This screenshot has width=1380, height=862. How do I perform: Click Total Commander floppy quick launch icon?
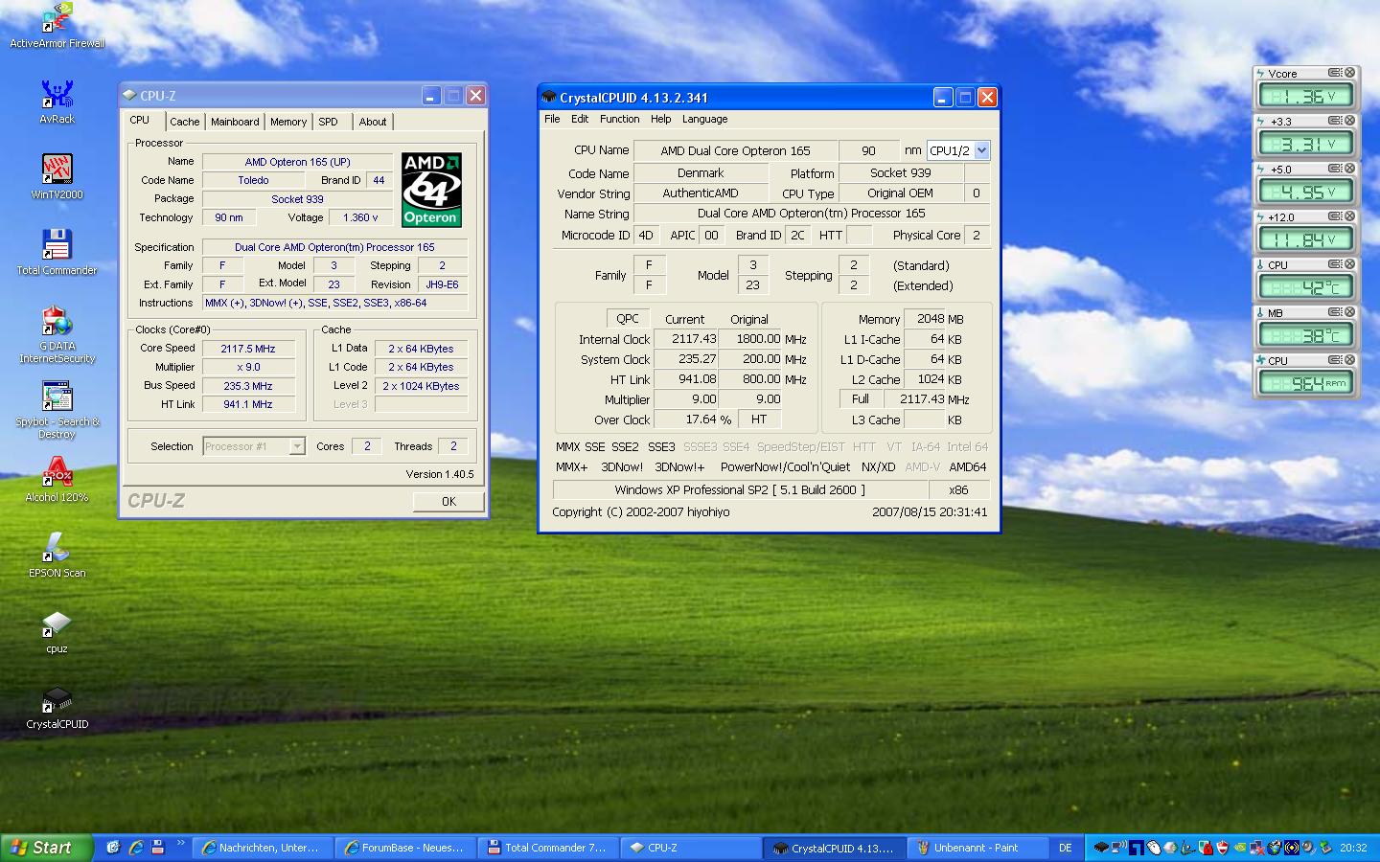pos(158,848)
